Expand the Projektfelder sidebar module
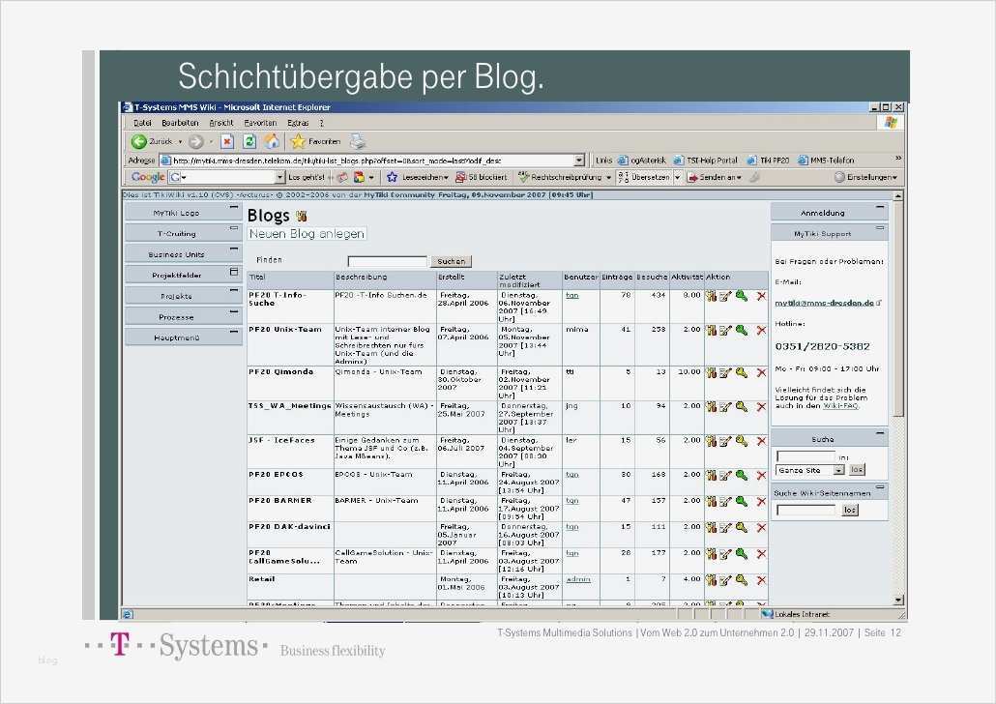996x704 pixels. pyautogui.click(x=234, y=272)
